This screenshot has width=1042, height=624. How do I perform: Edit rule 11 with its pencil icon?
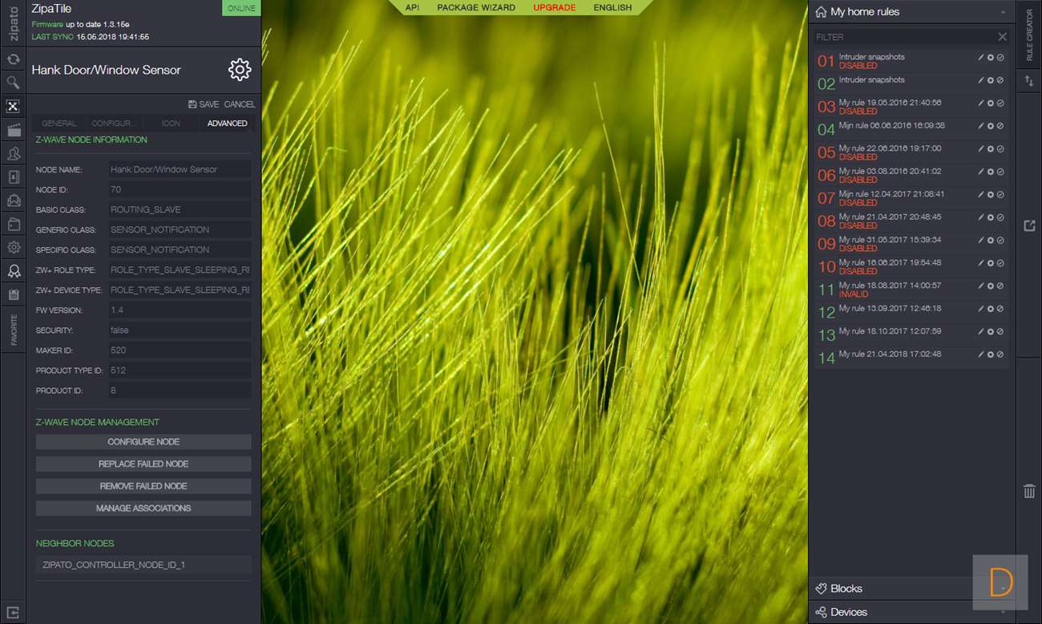point(981,286)
